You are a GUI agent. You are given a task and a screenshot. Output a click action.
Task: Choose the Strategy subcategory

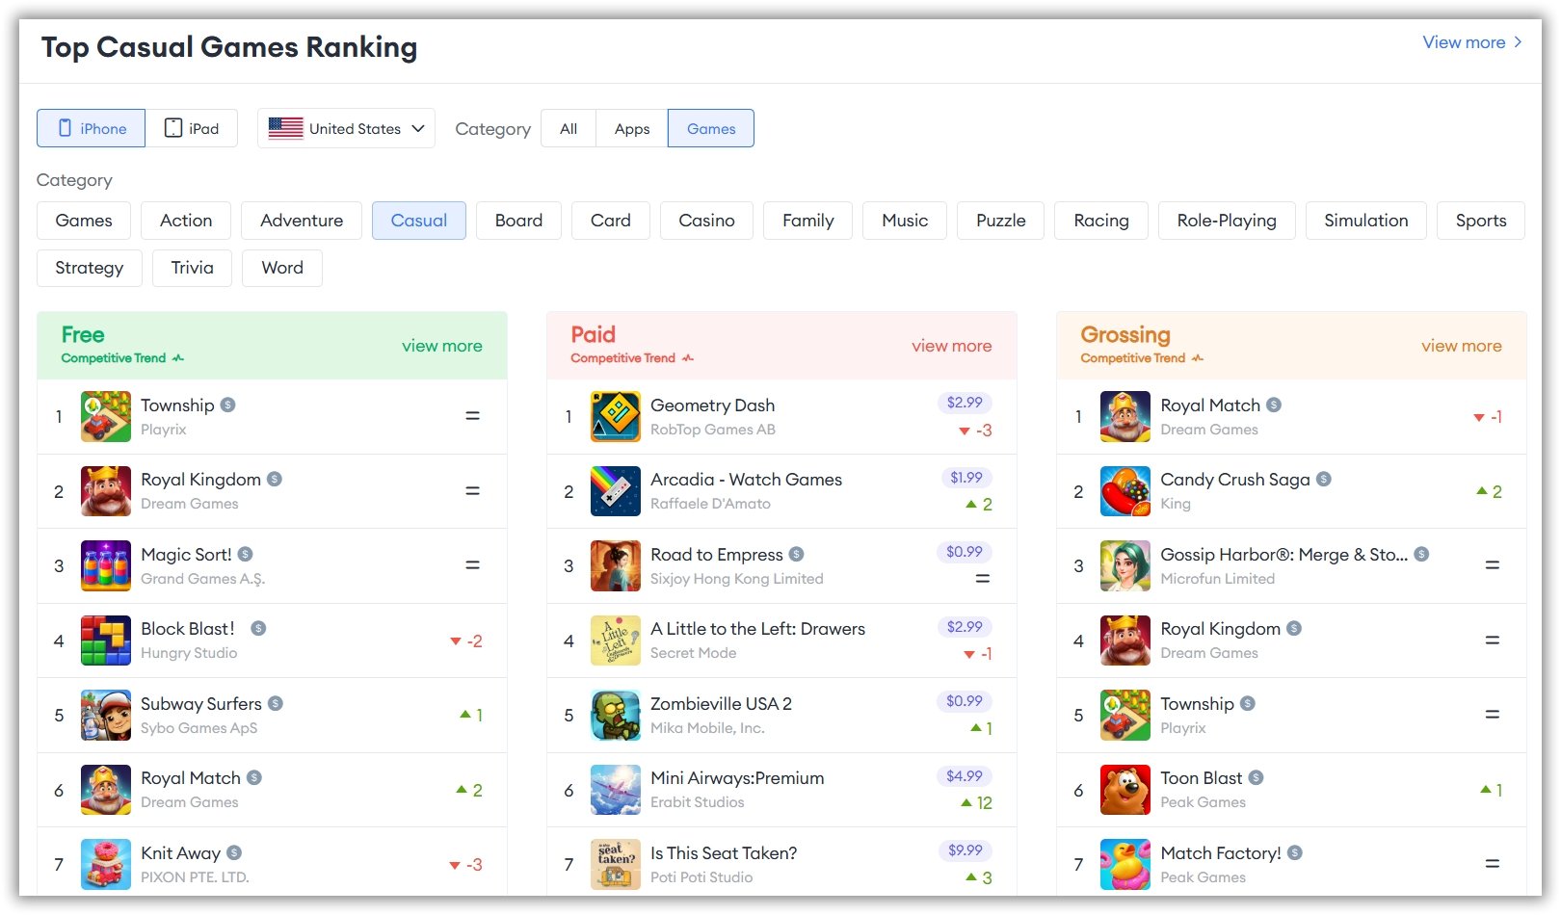[90, 268]
